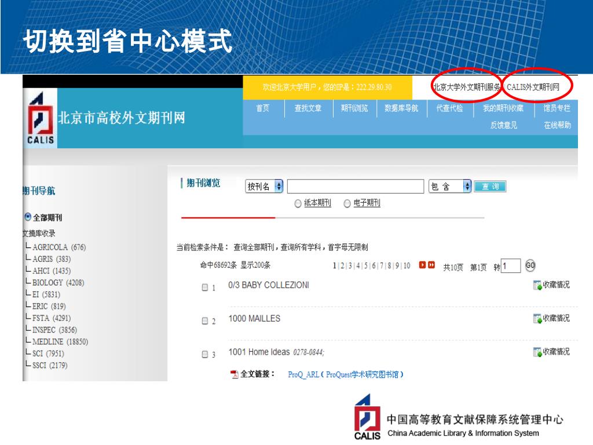593x445 pixels.
Task: Open the 数据库导航 menu item
Action: (x=401, y=108)
